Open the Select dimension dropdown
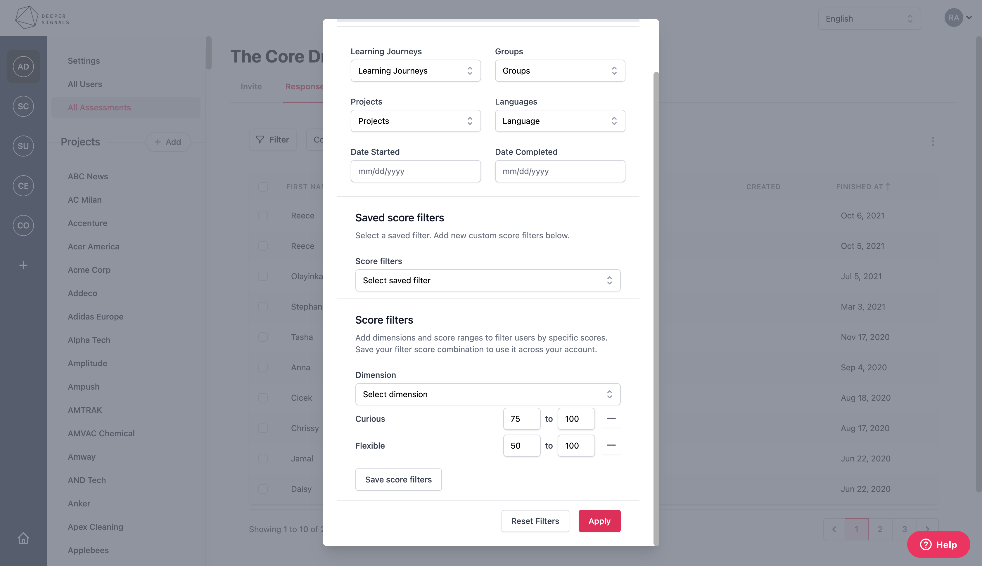The height and width of the screenshot is (566, 982). [488, 394]
